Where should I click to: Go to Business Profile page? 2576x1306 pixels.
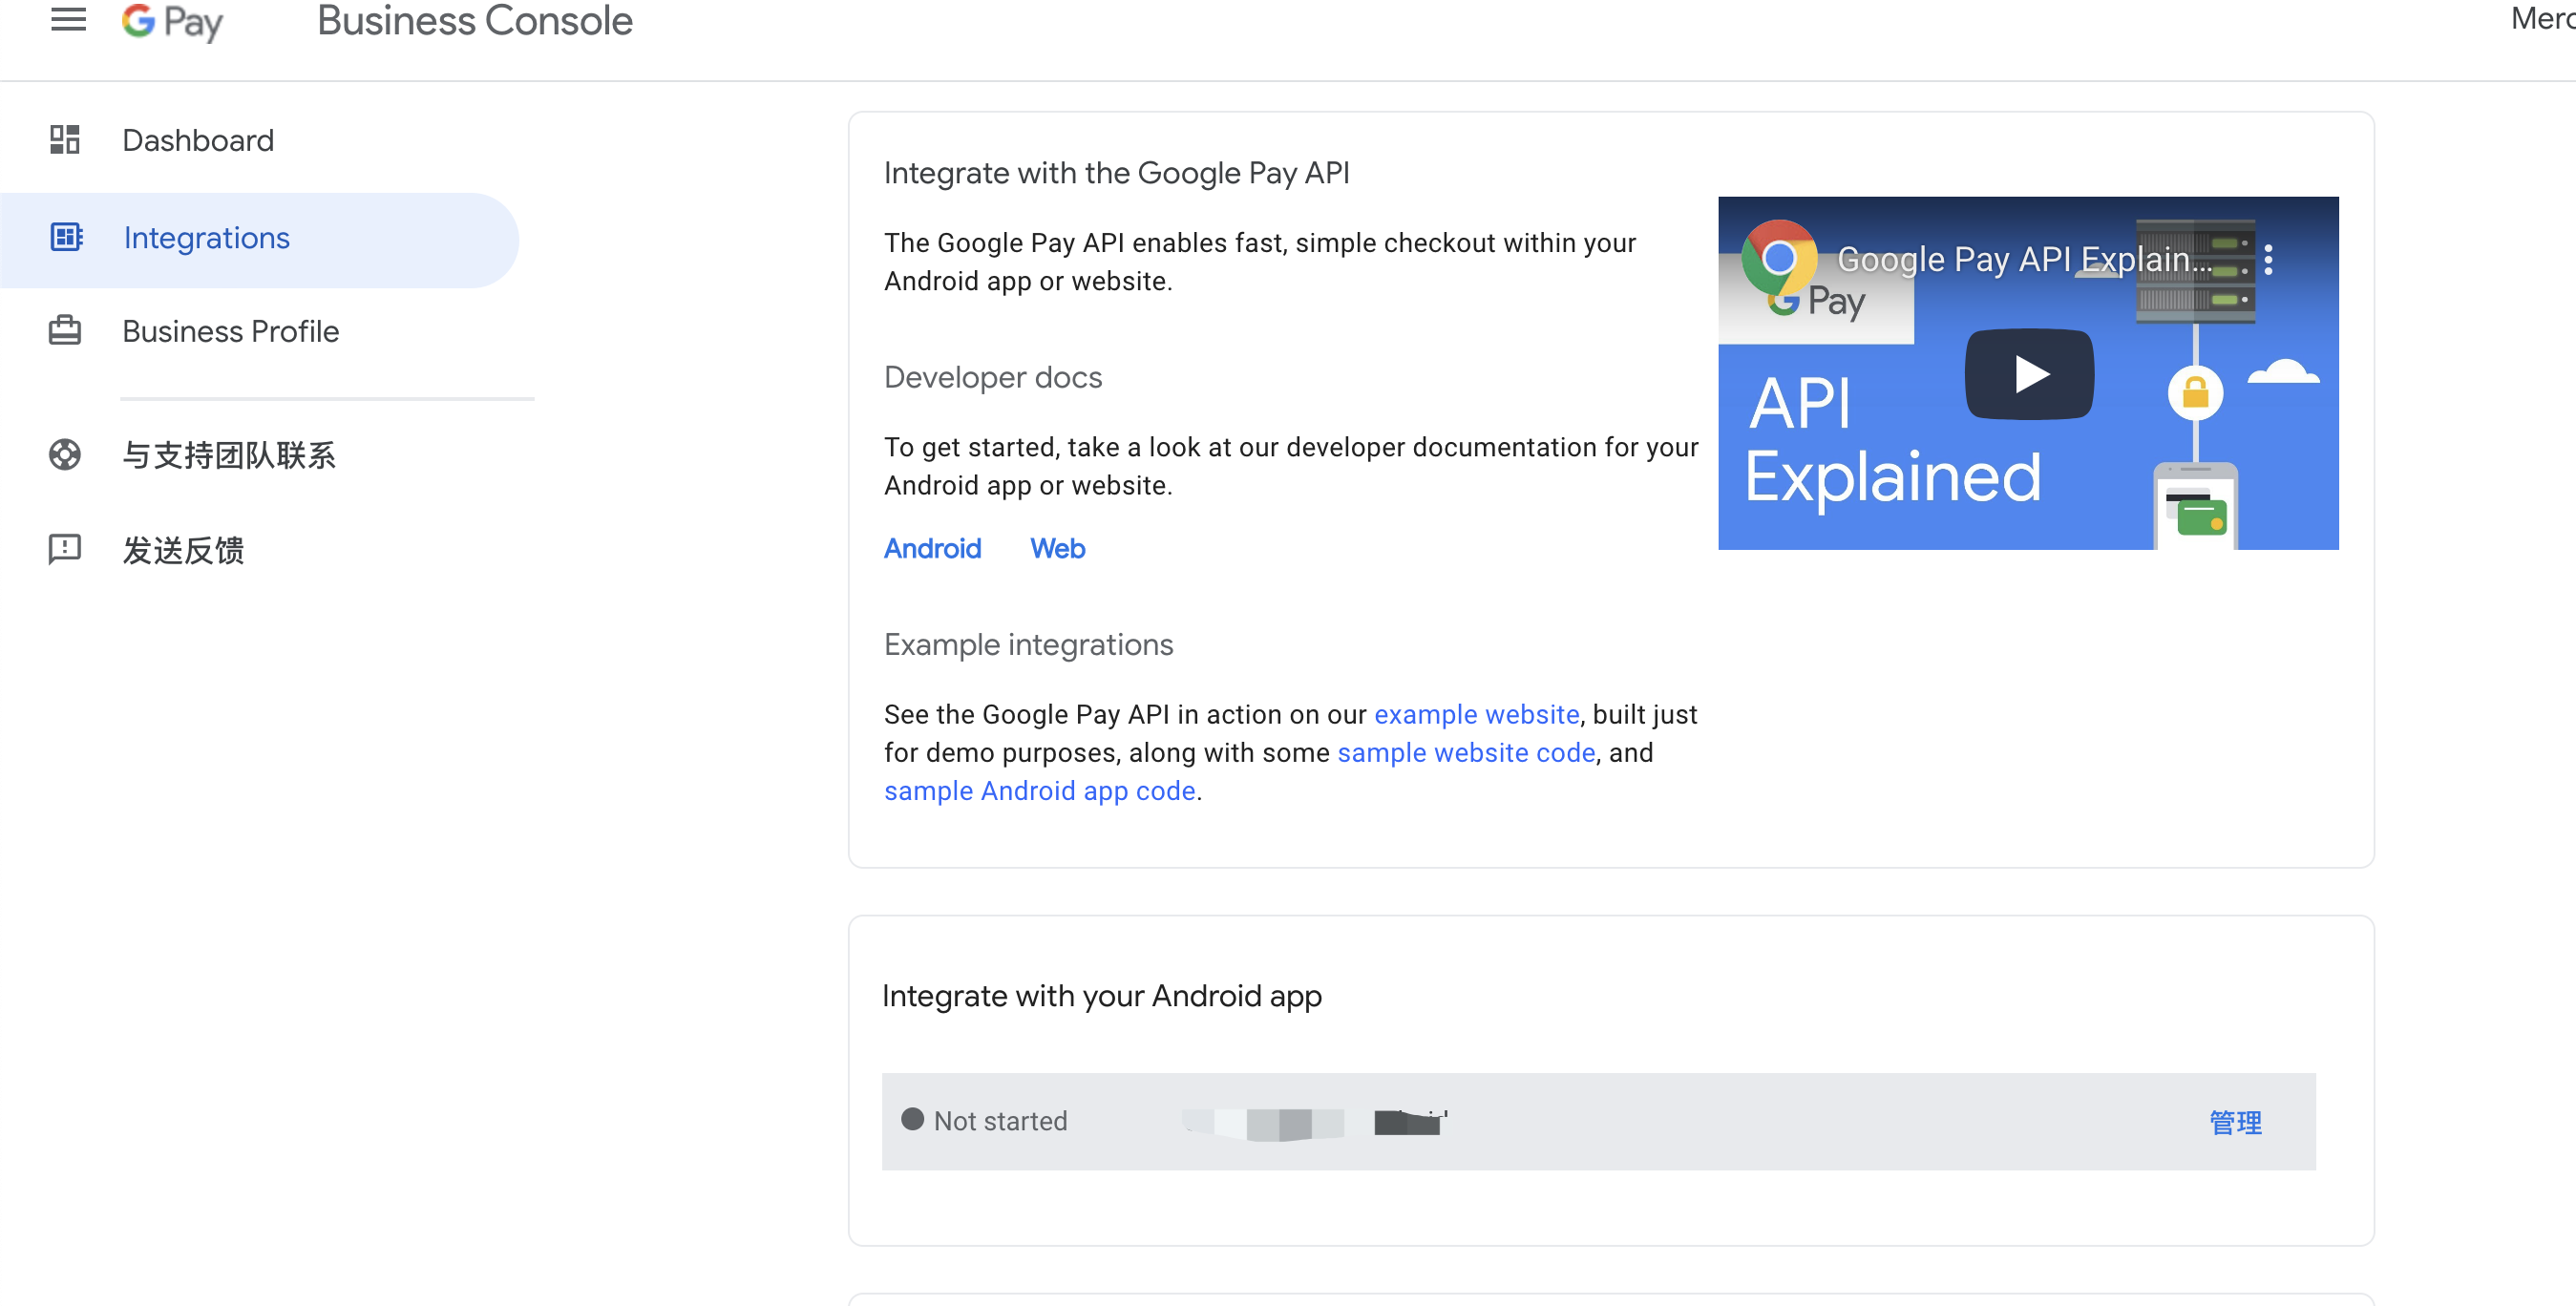[x=231, y=331]
